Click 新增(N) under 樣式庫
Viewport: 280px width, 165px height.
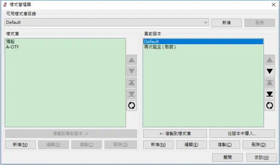click(20, 145)
